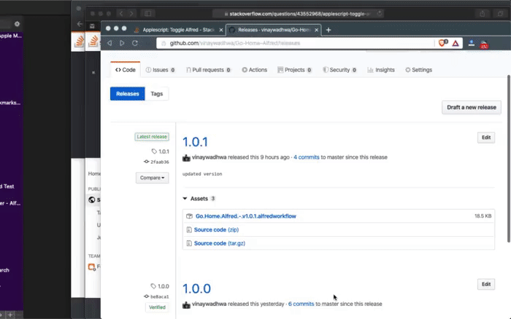Click the alfredworkflow package icon
The image size is (511, 319).
(x=189, y=216)
